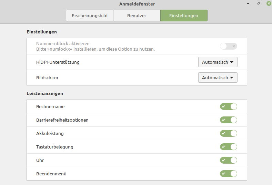Click the Leistenanzeigen section heading

pos(44,93)
